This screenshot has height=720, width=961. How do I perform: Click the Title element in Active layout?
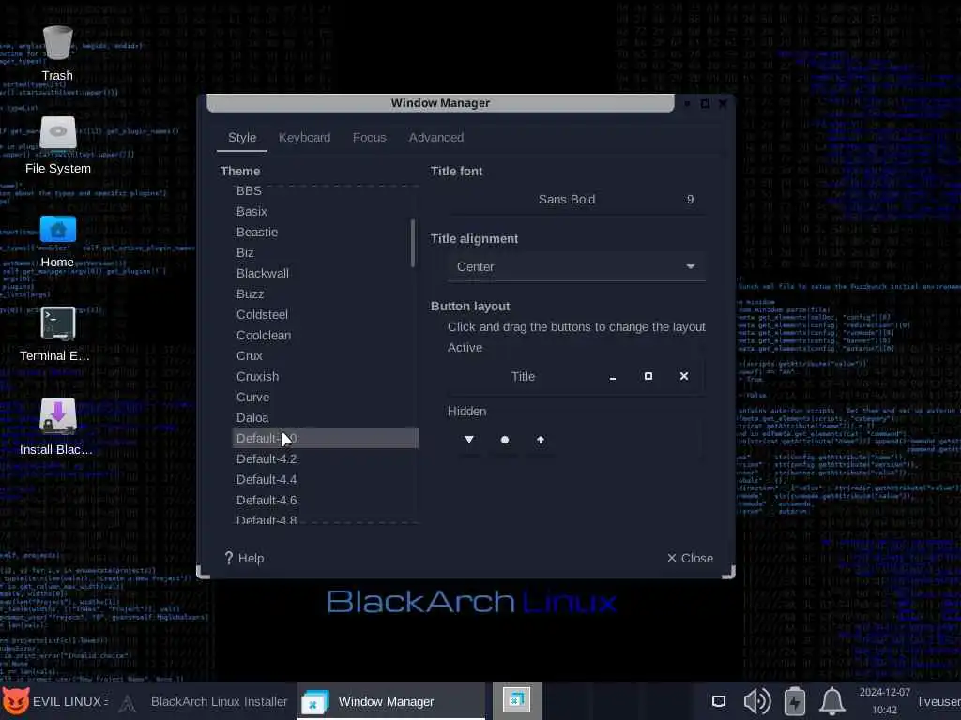pos(523,377)
